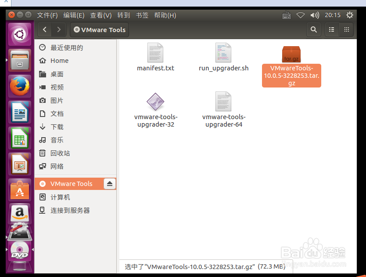Go back with the left arrow button
This screenshot has width=366, height=277.
[45, 30]
